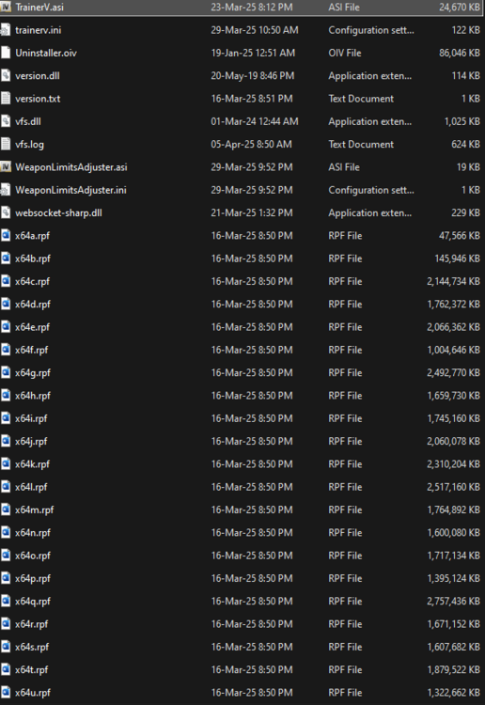
Task: Select the x64m.rpf file entry
Action: point(242,509)
